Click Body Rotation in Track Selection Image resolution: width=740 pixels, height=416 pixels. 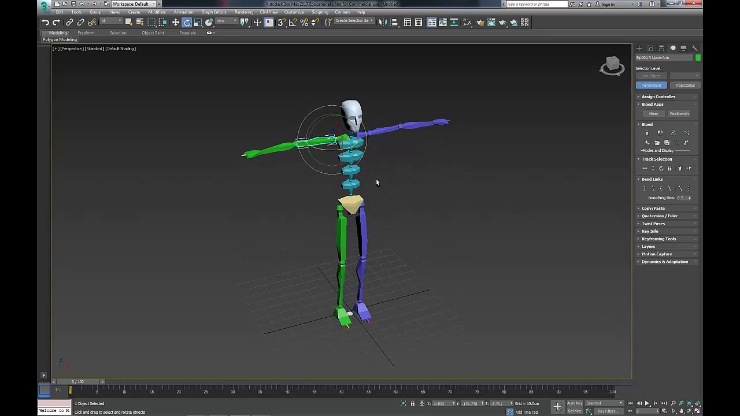661,168
